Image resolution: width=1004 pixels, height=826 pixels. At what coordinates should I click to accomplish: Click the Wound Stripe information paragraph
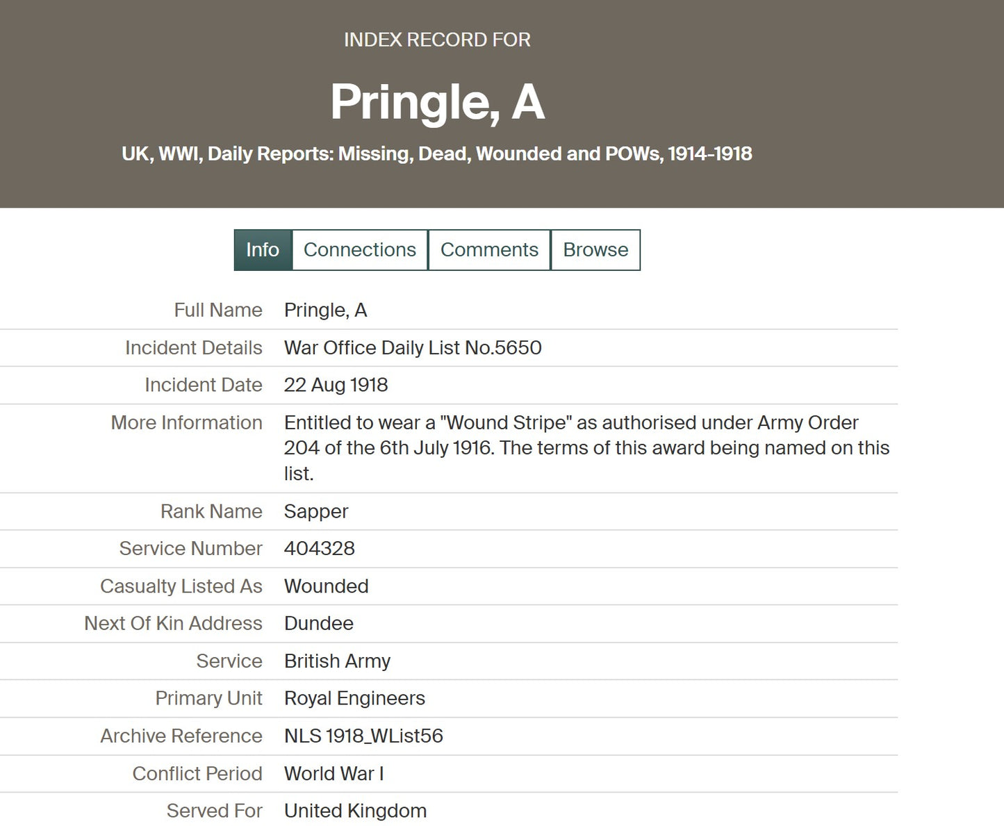586,447
